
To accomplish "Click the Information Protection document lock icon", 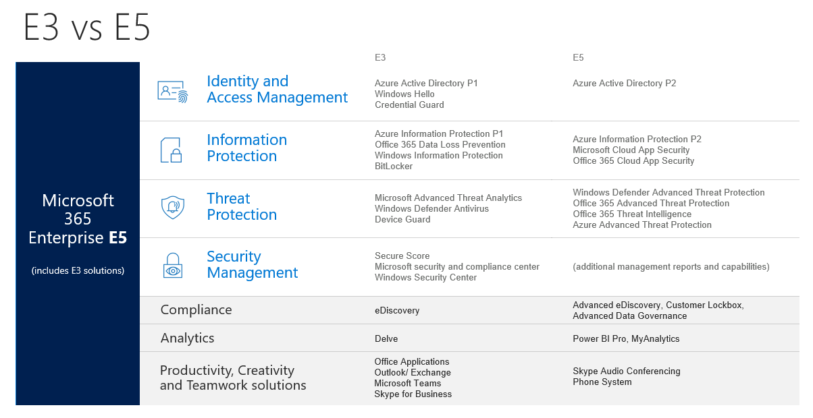I will [x=172, y=150].
